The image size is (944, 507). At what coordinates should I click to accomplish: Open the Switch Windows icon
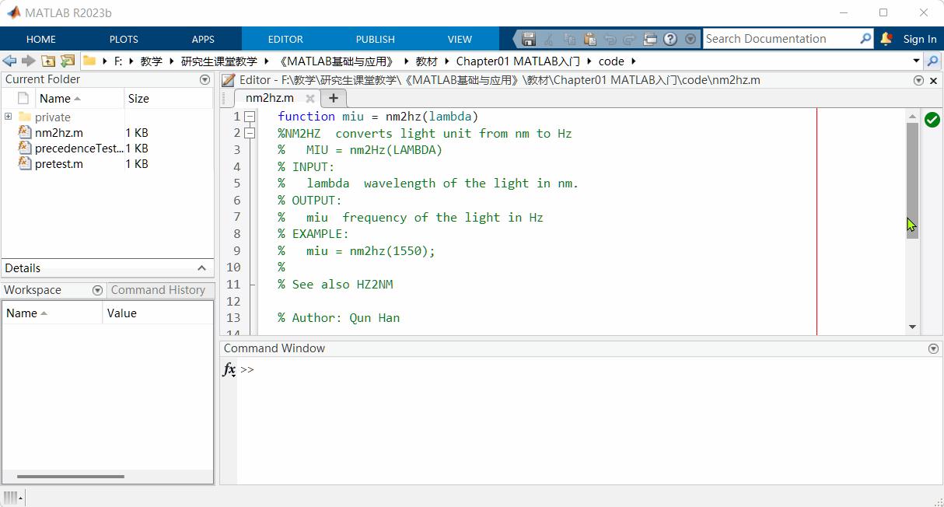(x=650, y=38)
